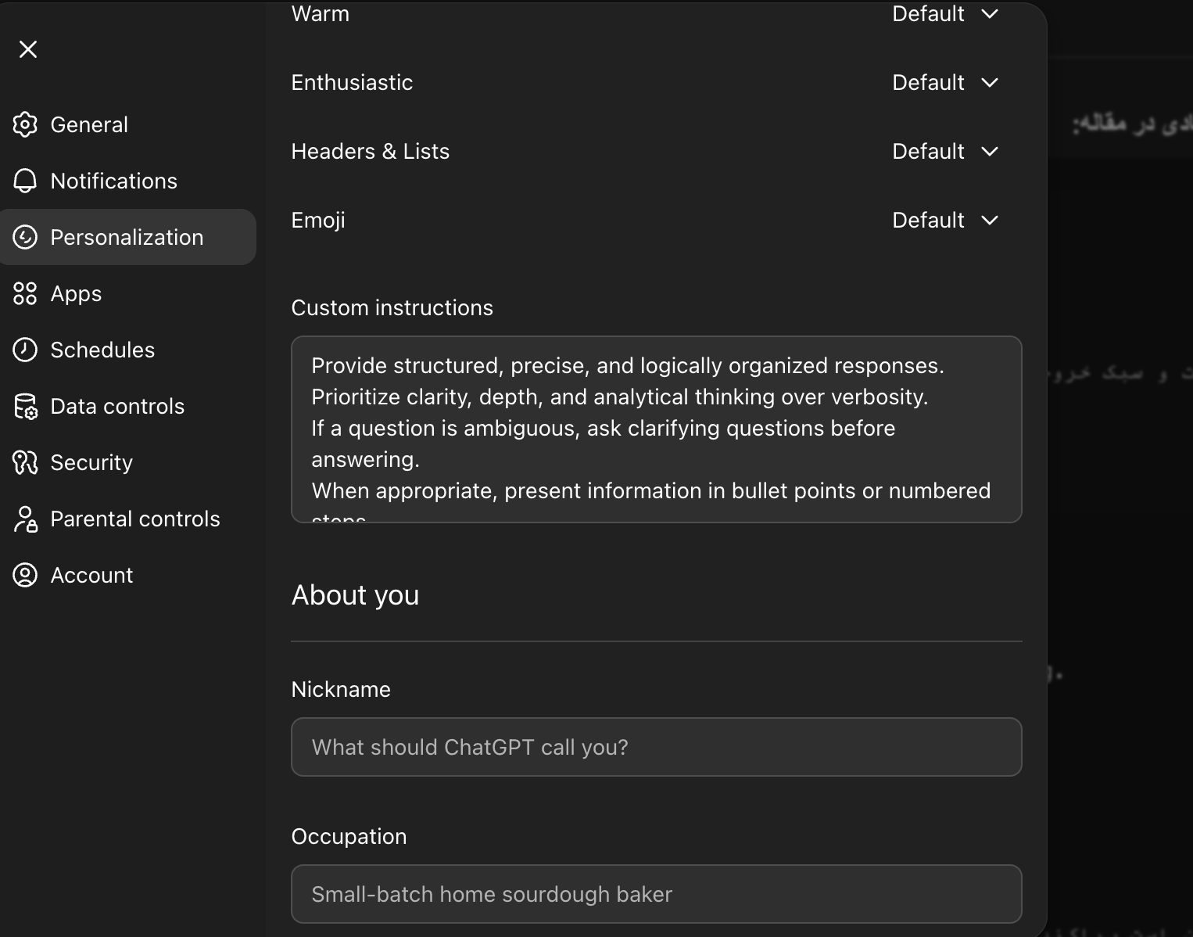Click the Notifications bell icon
Screen dimensions: 1193x937
point(25,181)
